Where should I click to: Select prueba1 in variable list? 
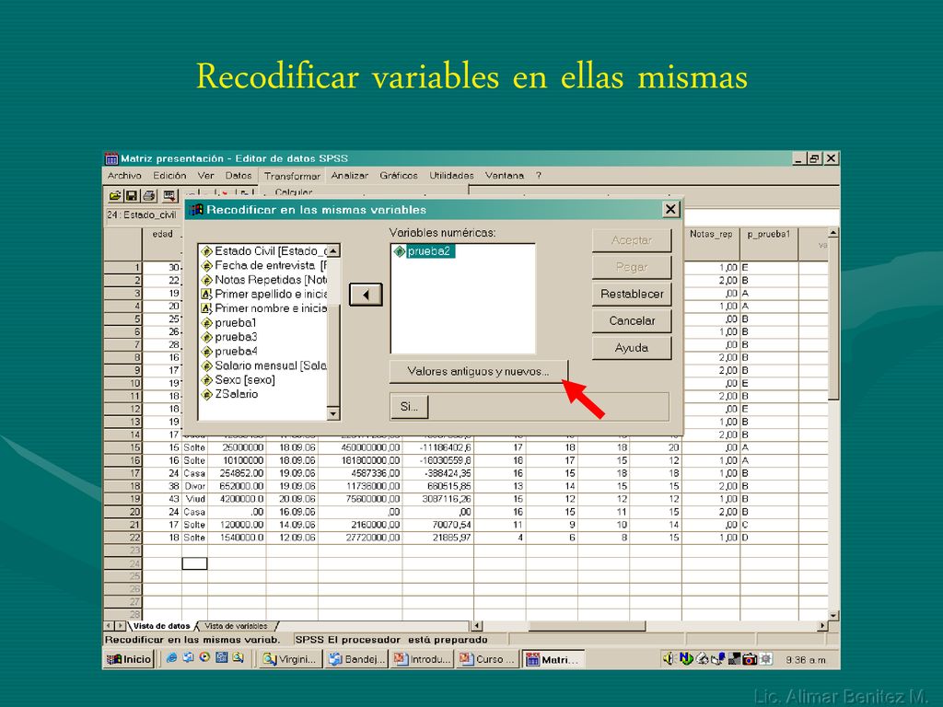click(x=229, y=323)
